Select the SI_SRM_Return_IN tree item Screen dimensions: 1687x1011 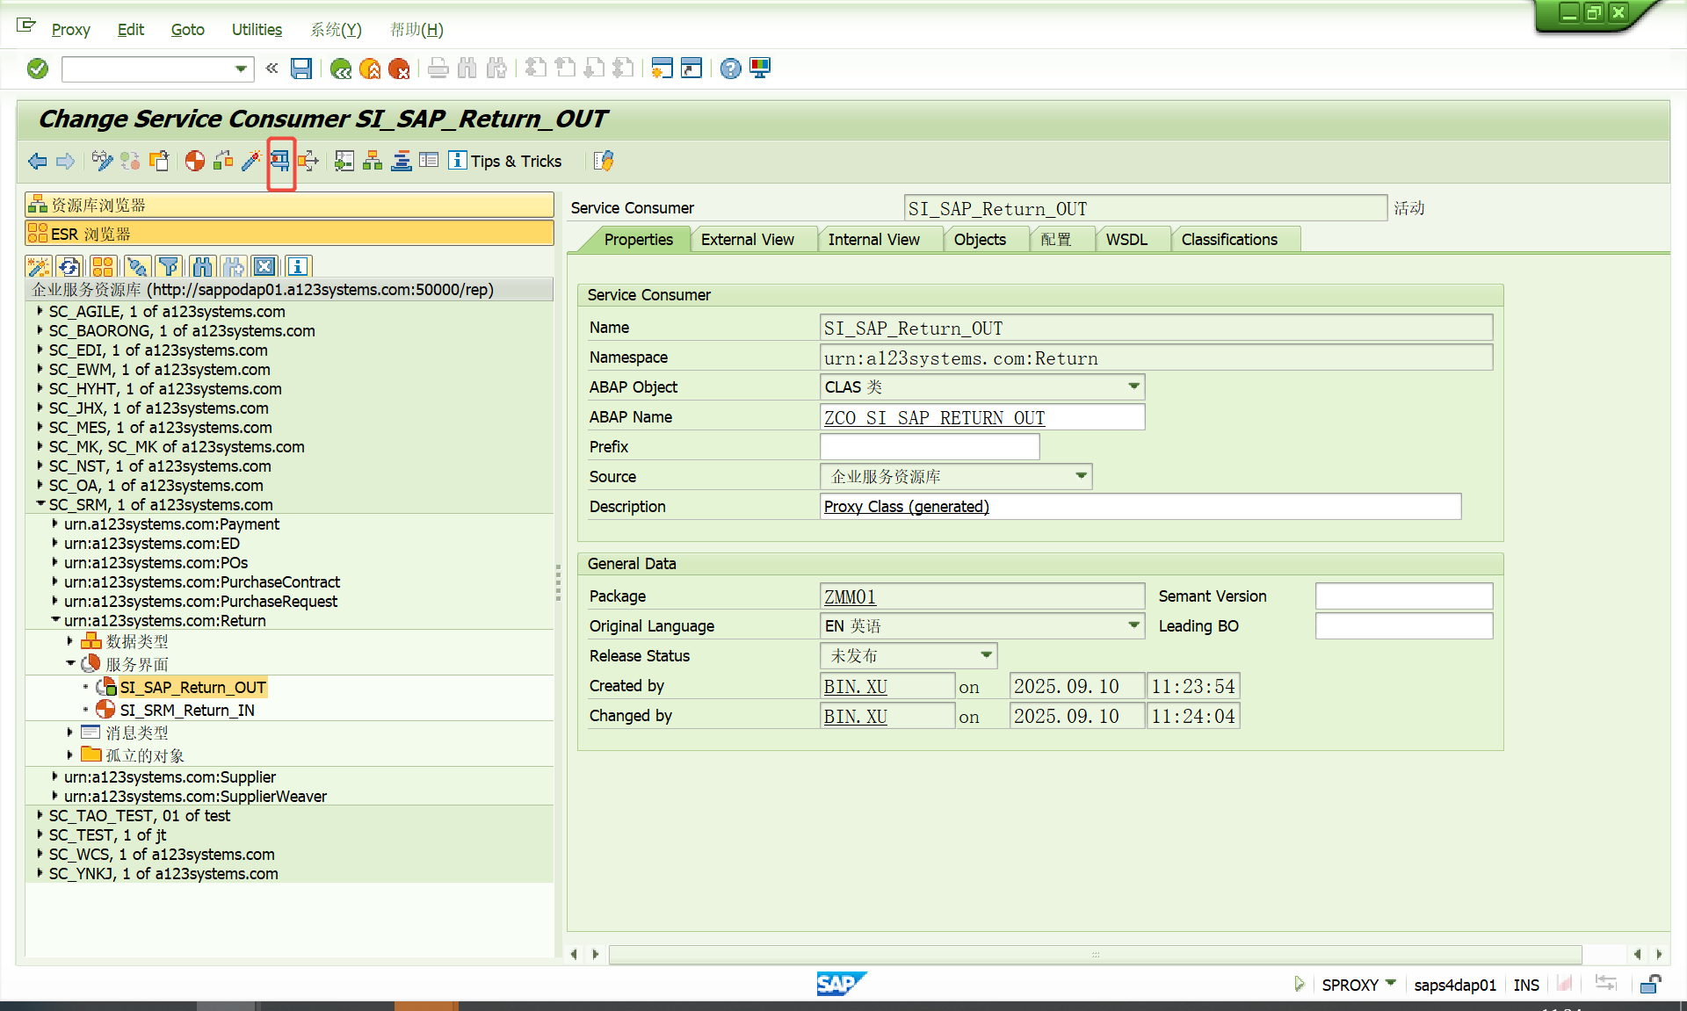click(x=187, y=710)
